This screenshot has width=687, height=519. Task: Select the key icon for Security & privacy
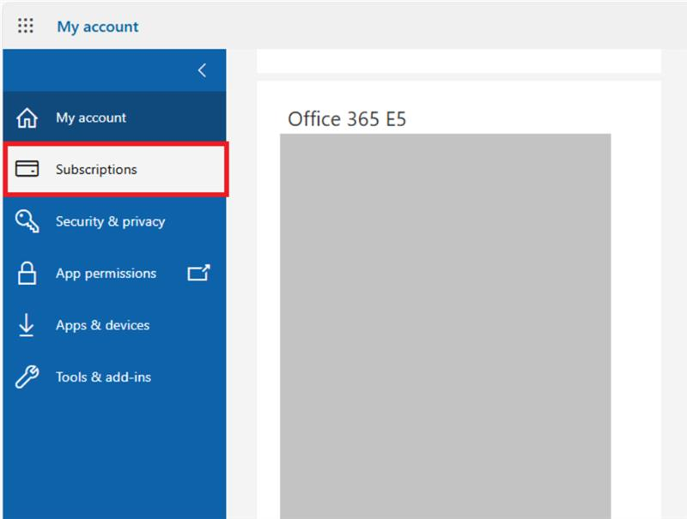coord(27,221)
